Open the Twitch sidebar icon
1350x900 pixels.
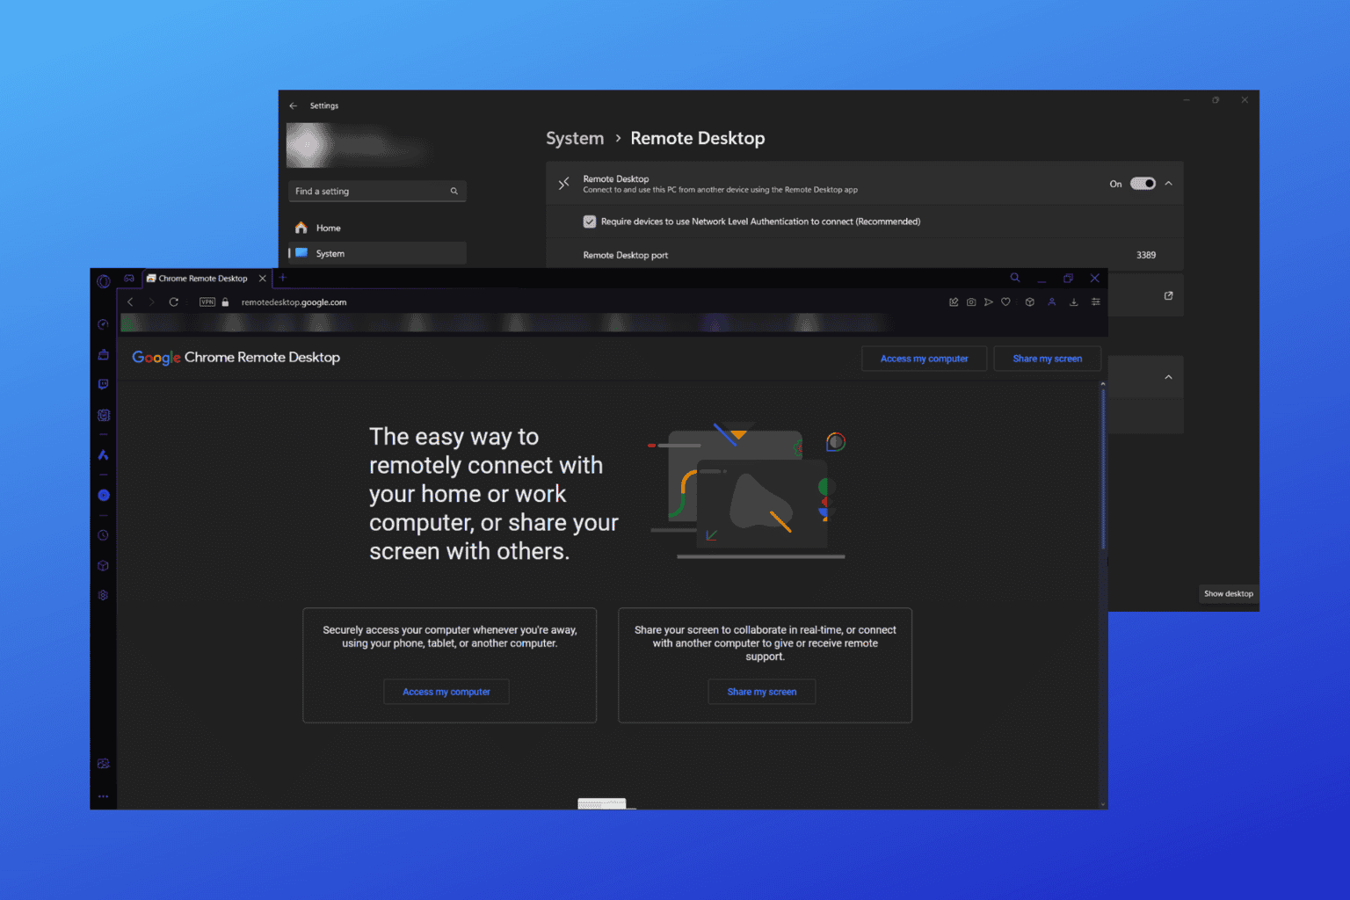(103, 385)
